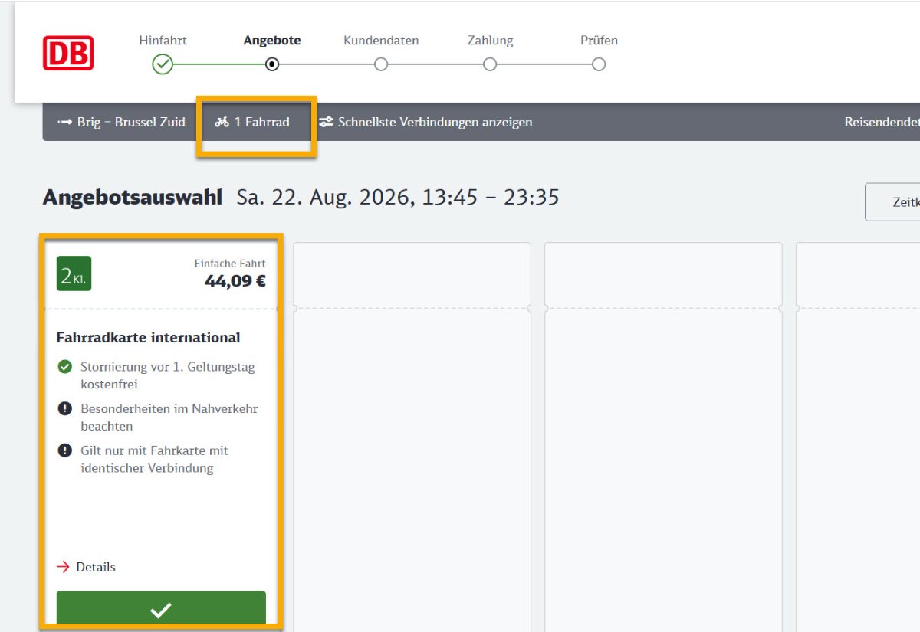Click the warning icon beside Besonderheiten im Nahverkehr
The width and height of the screenshot is (920, 632).
[x=65, y=409]
